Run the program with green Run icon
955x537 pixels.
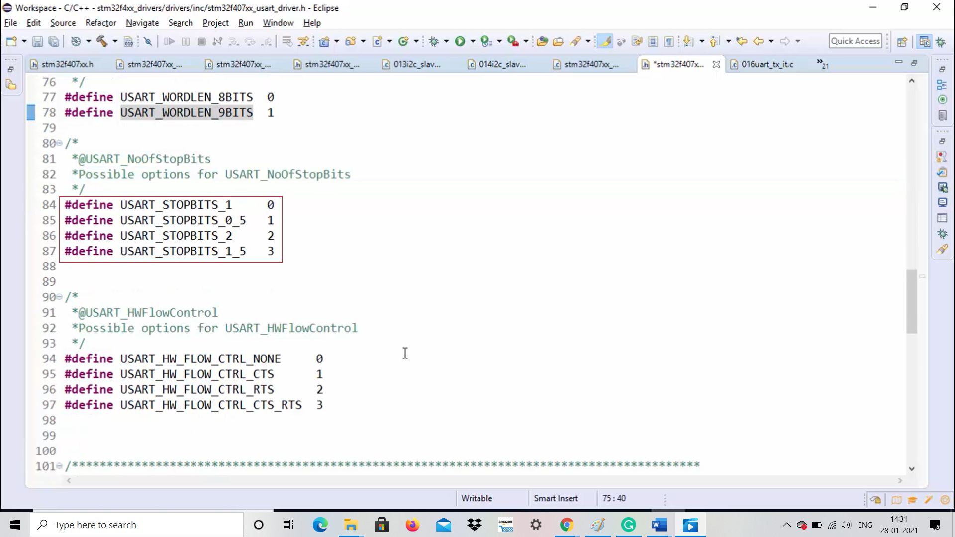click(460, 42)
